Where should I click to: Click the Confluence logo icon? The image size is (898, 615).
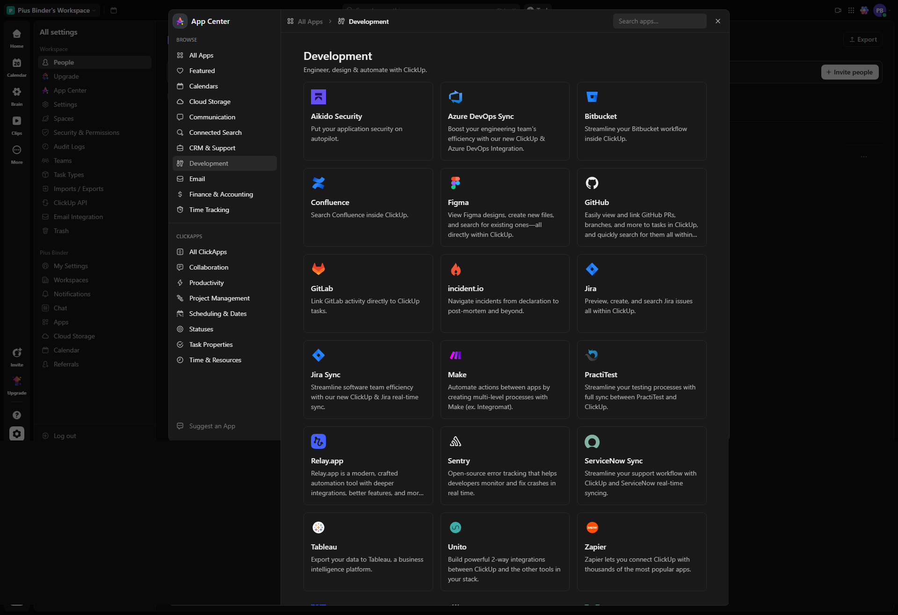click(318, 183)
